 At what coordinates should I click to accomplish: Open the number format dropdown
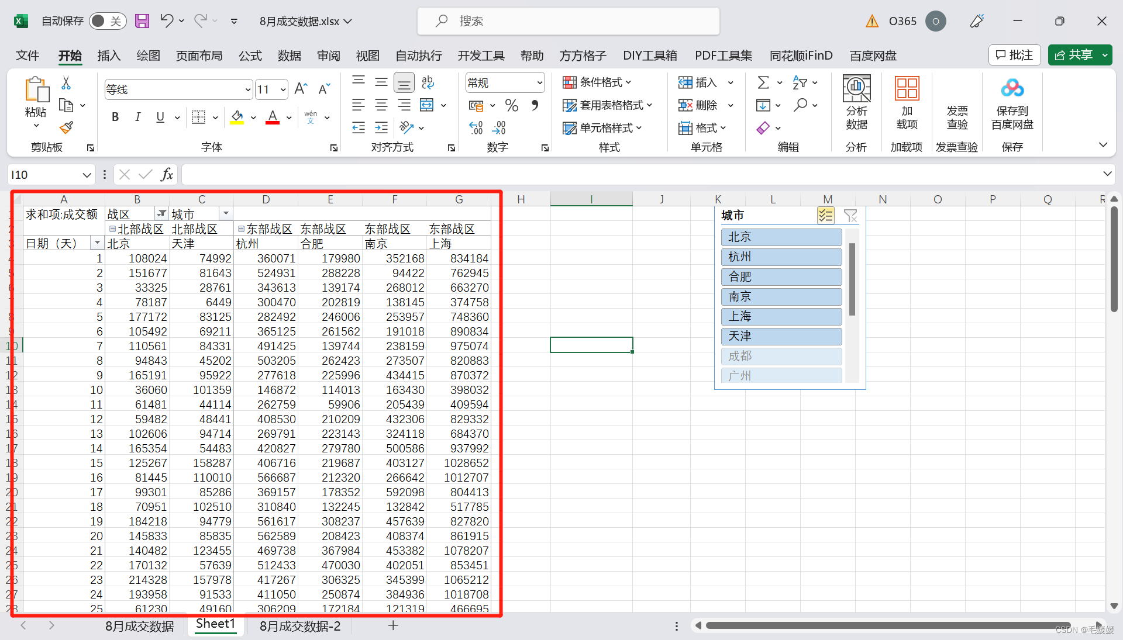pos(539,82)
